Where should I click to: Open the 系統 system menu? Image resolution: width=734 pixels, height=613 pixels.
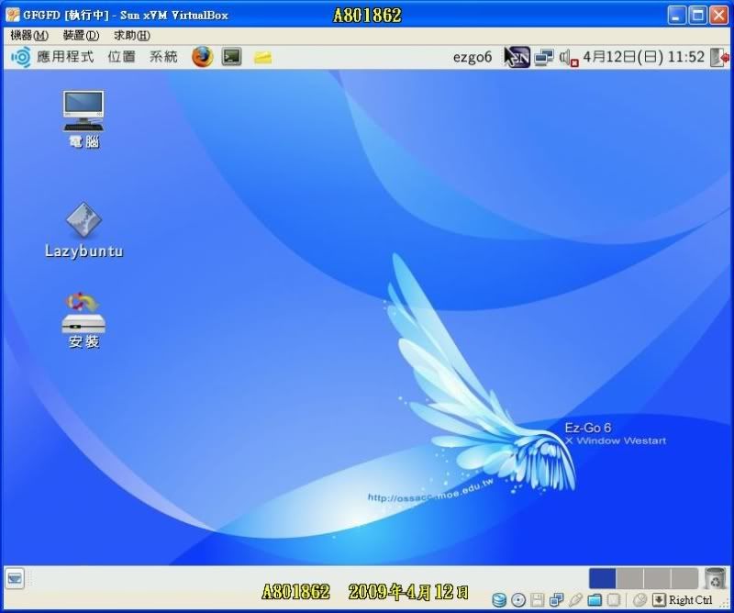click(x=163, y=57)
